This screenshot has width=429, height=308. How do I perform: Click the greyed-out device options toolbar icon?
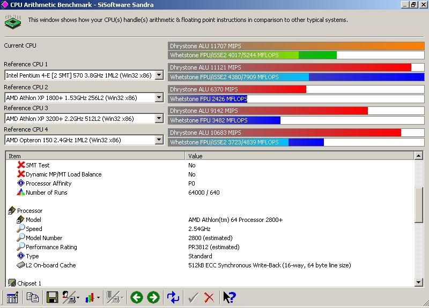pos(113,297)
